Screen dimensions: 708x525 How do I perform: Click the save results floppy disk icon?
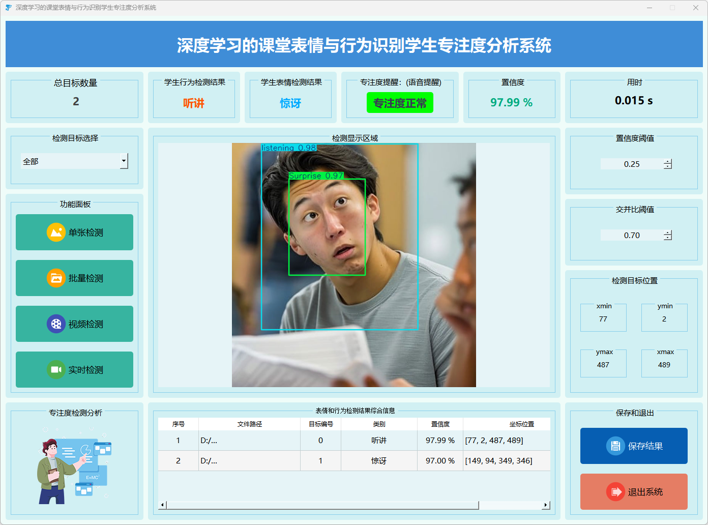coord(615,446)
